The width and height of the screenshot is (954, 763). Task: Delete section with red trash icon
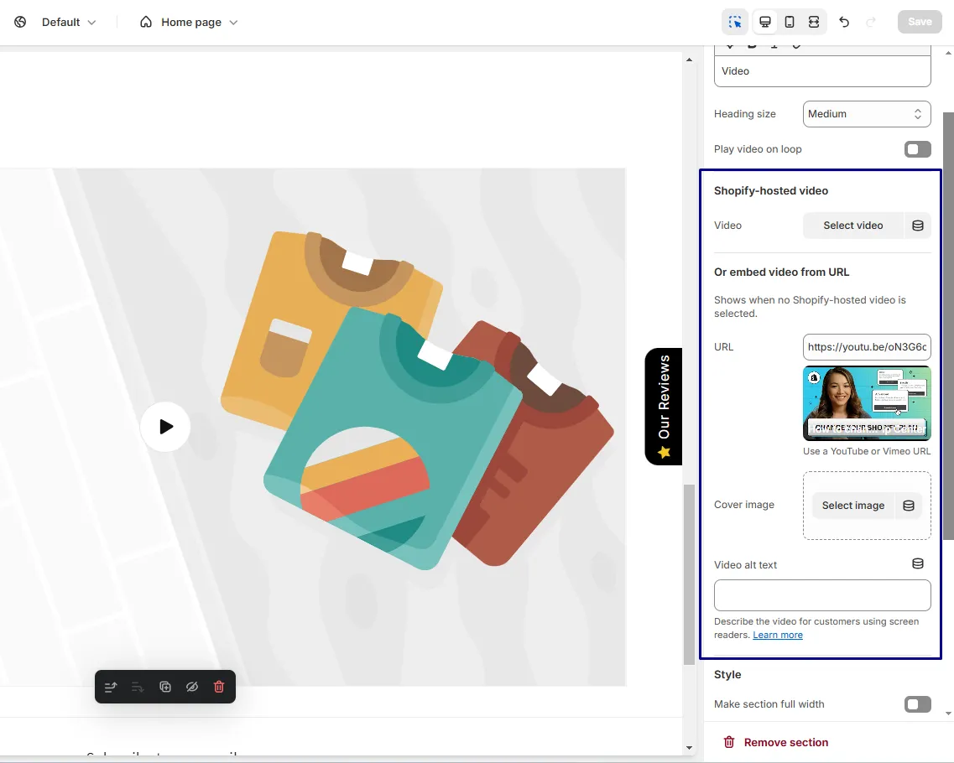(x=219, y=687)
